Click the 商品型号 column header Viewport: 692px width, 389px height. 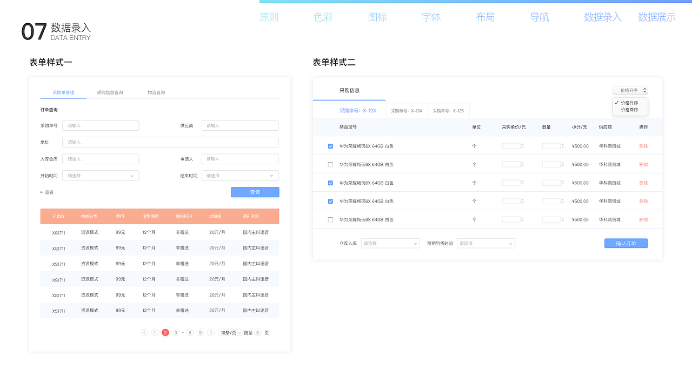(x=348, y=127)
